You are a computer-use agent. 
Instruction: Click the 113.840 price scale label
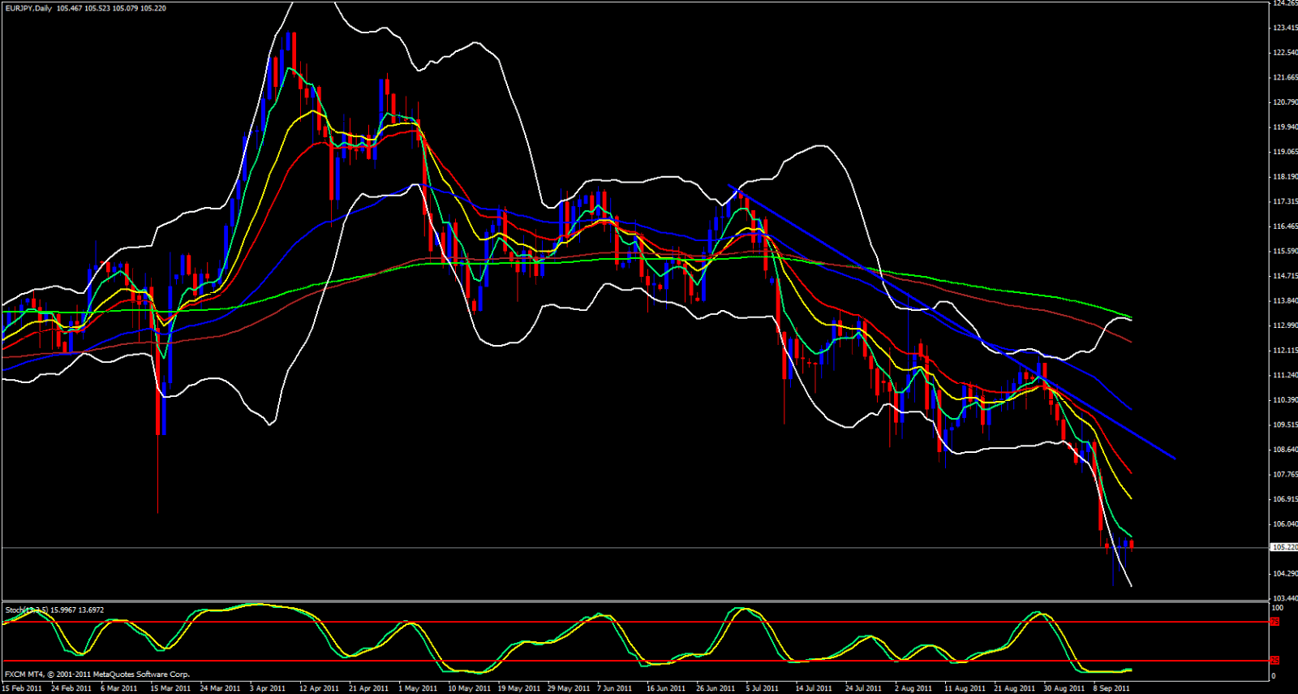(1284, 300)
